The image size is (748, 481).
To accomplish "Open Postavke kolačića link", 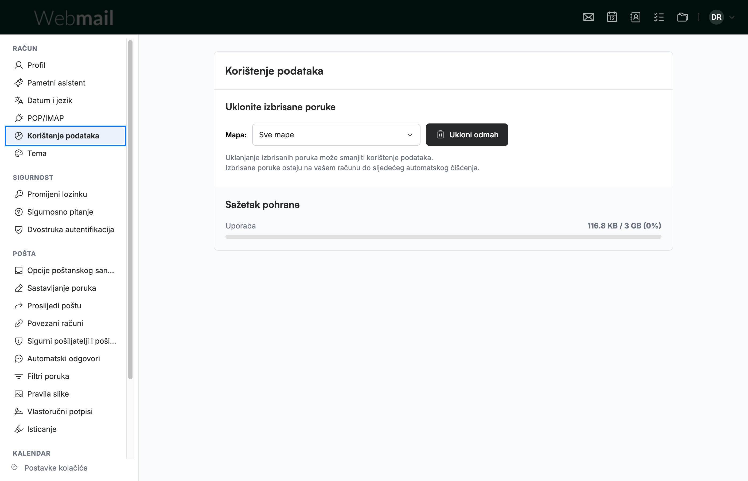I will tap(56, 468).
